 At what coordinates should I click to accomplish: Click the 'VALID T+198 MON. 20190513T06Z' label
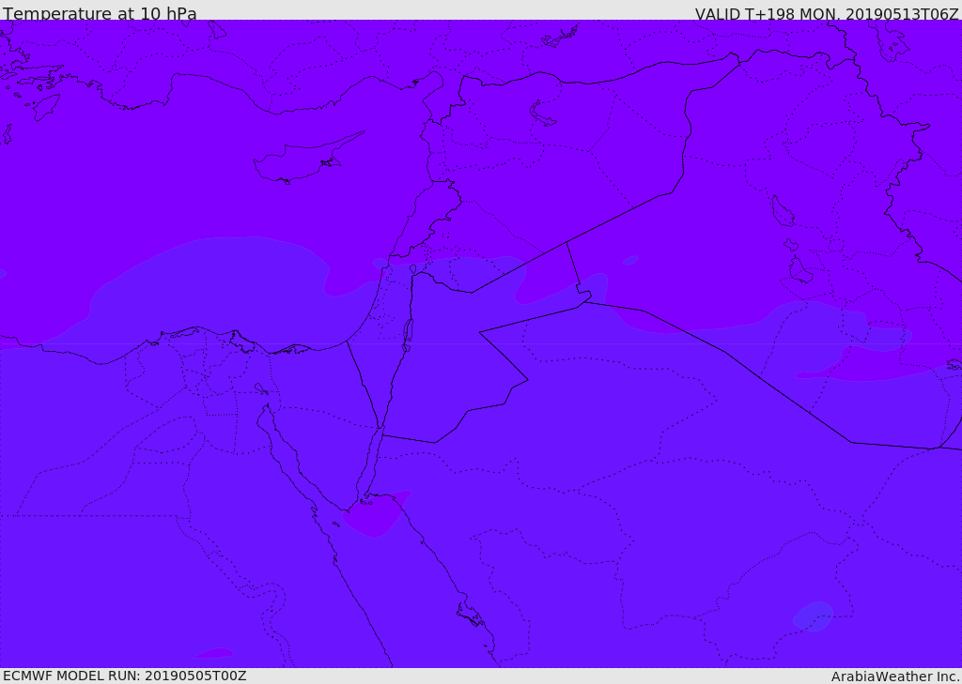tap(827, 13)
